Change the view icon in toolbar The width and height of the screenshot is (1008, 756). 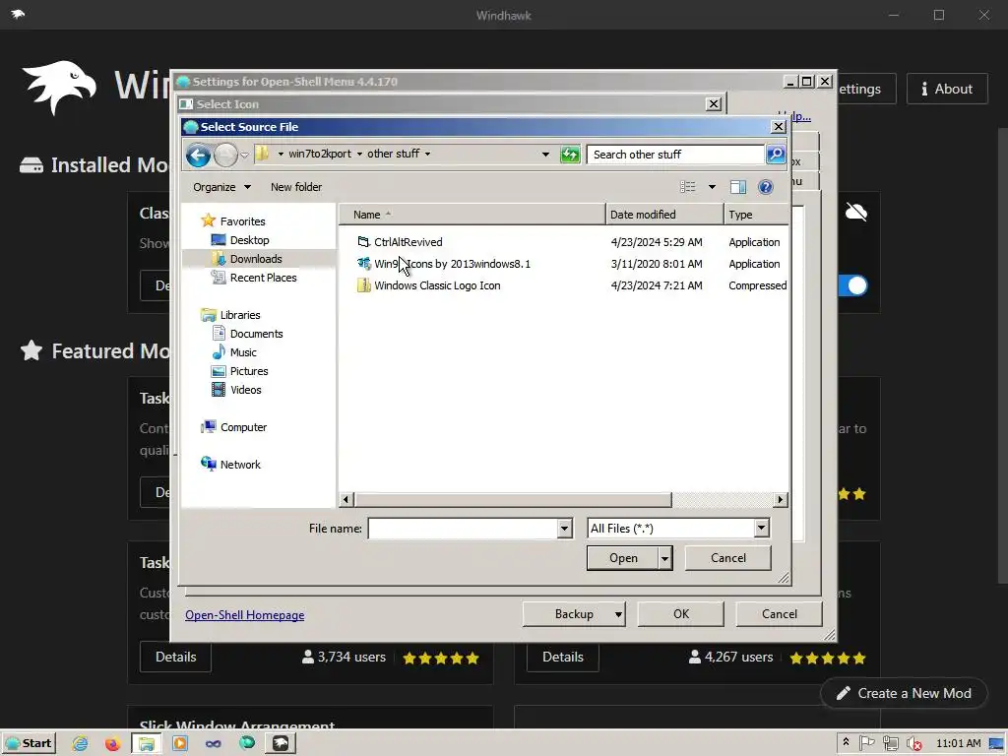coord(688,187)
